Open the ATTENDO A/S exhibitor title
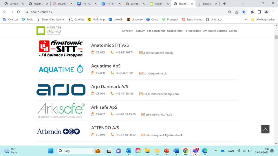This screenshot has height=156, width=278. [105, 128]
